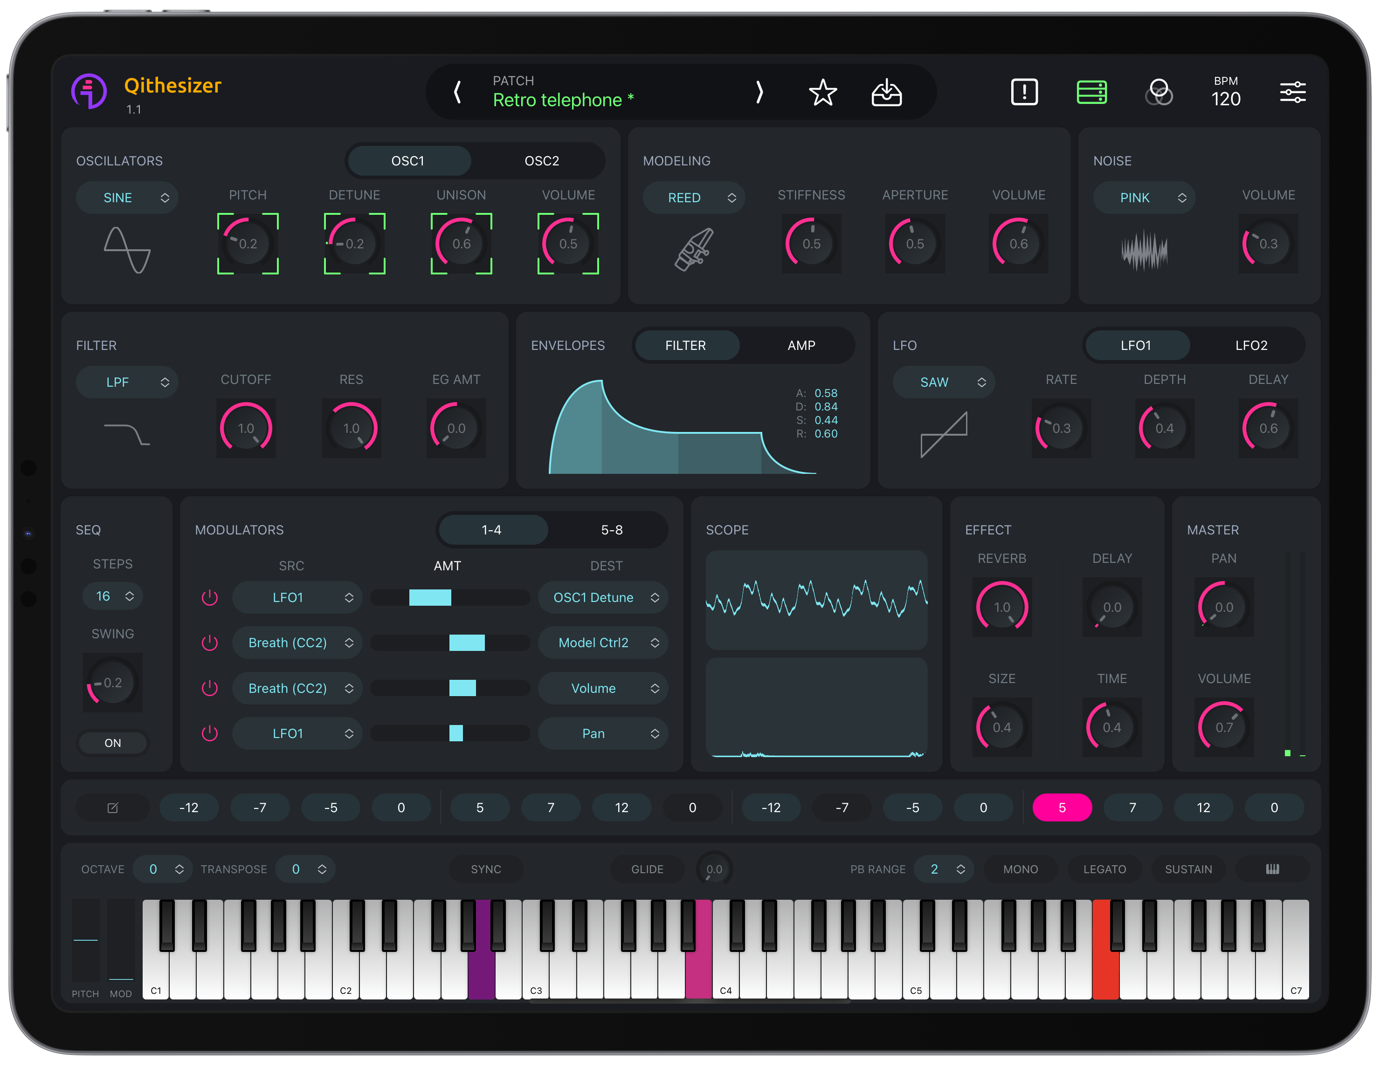Switch to the AMP envelope tab
The height and width of the screenshot is (1067, 1380).
click(x=800, y=345)
